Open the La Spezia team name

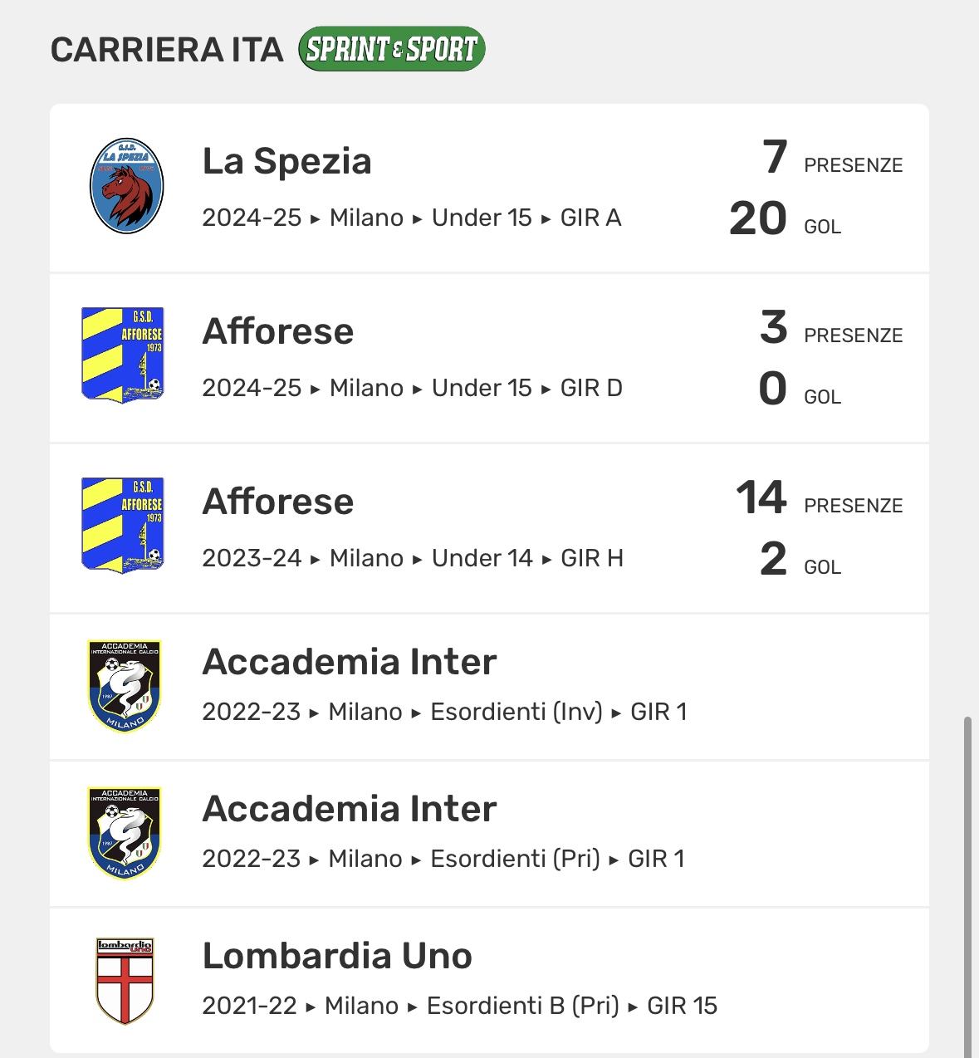[x=286, y=161]
